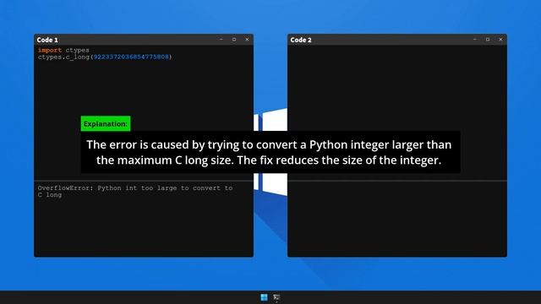Close the Code 1 window
The height and width of the screenshot is (304, 541).
tap(247, 40)
